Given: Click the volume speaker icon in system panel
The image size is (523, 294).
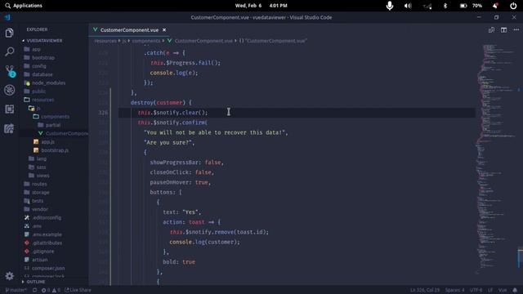Looking at the screenshot, I should (408, 6).
